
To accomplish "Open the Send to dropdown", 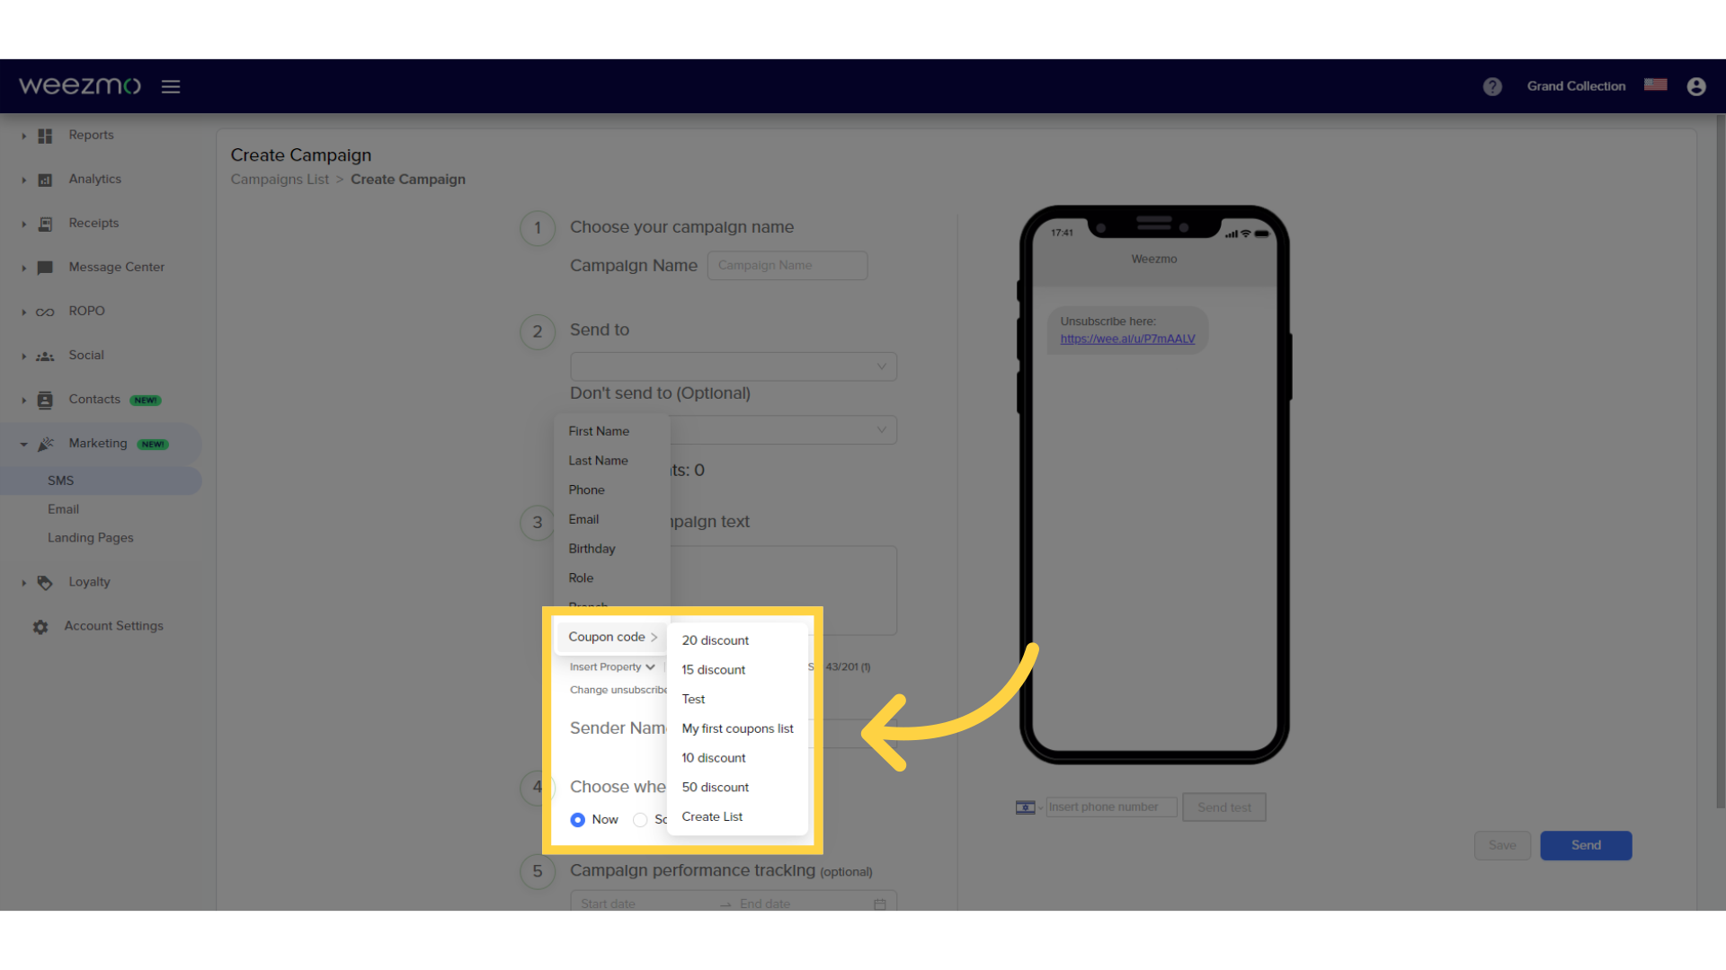I will point(730,365).
